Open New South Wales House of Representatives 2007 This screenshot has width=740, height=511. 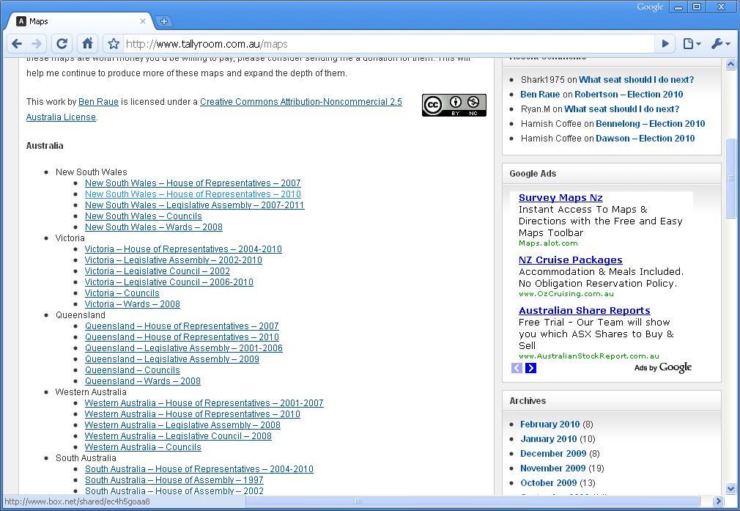(193, 183)
